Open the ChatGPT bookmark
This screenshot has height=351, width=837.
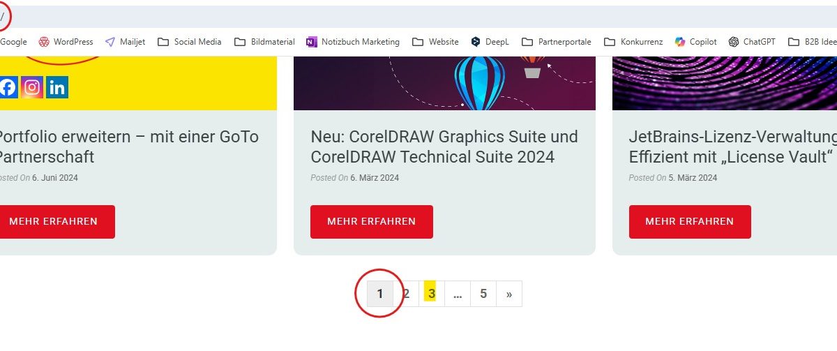click(753, 42)
